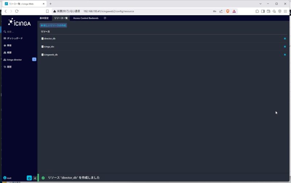This screenshot has width=291, height=183.
Task: Switch to the 基本設定 tab
Action: (x=44, y=18)
